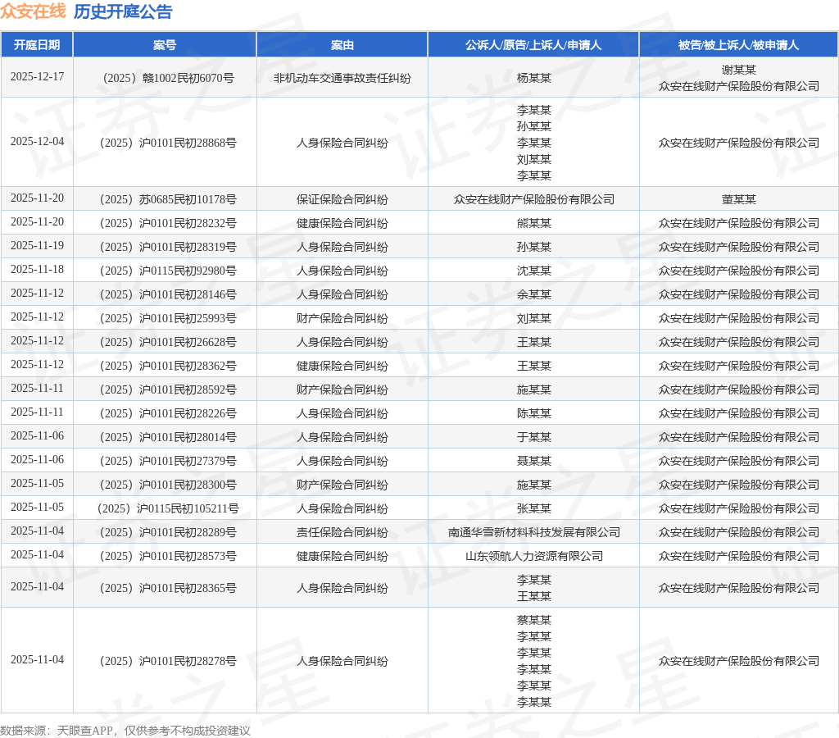Select the 开庭日期 column header
The image size is (839, 738).
point(37,45)
